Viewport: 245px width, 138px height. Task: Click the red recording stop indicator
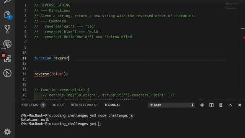pyautogui.click(x=3, y=55)
